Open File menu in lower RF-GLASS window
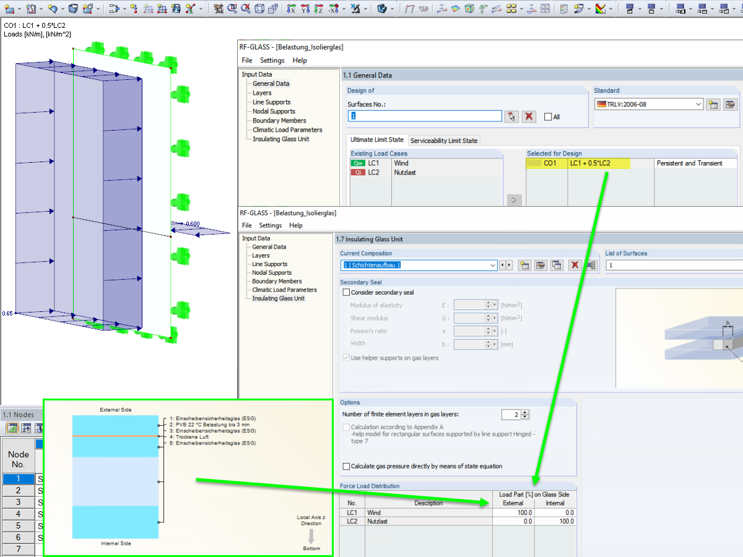The image size is (743, 557). point(246,225)
